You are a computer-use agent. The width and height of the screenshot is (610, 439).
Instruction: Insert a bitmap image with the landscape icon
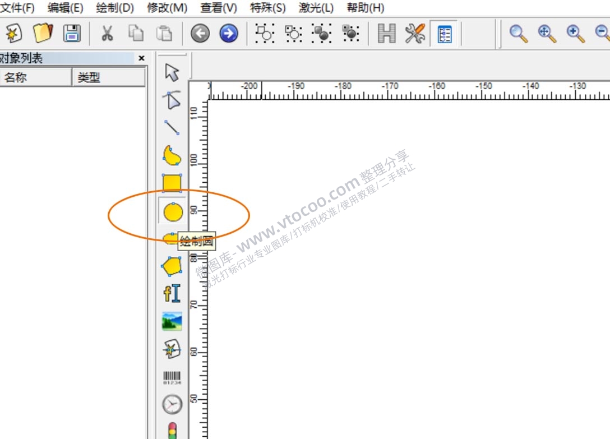click(172, 321)
